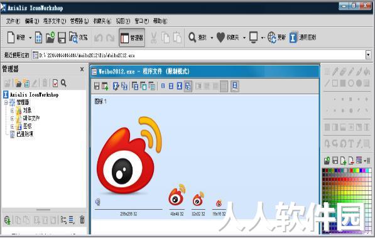
Task: Click the magnifier search icon in manager toolbar
Action: (x=63, y=83)
